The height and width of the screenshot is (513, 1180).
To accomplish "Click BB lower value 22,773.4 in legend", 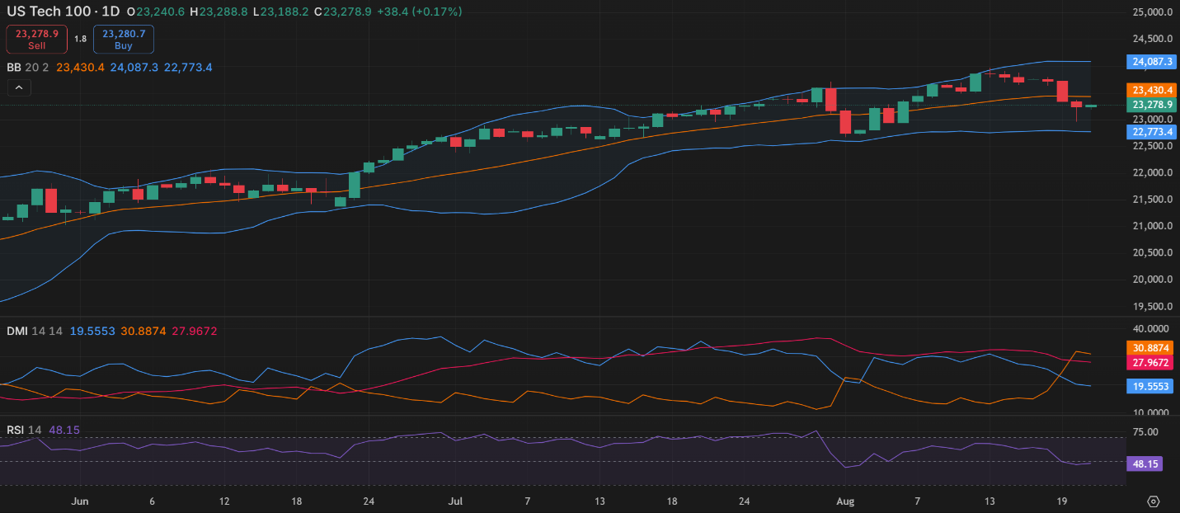I will click(x=188, y=68).
